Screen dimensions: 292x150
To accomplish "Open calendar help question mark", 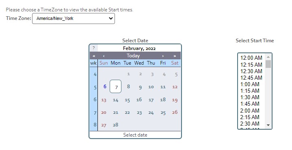I will click(x=94, y=48).
